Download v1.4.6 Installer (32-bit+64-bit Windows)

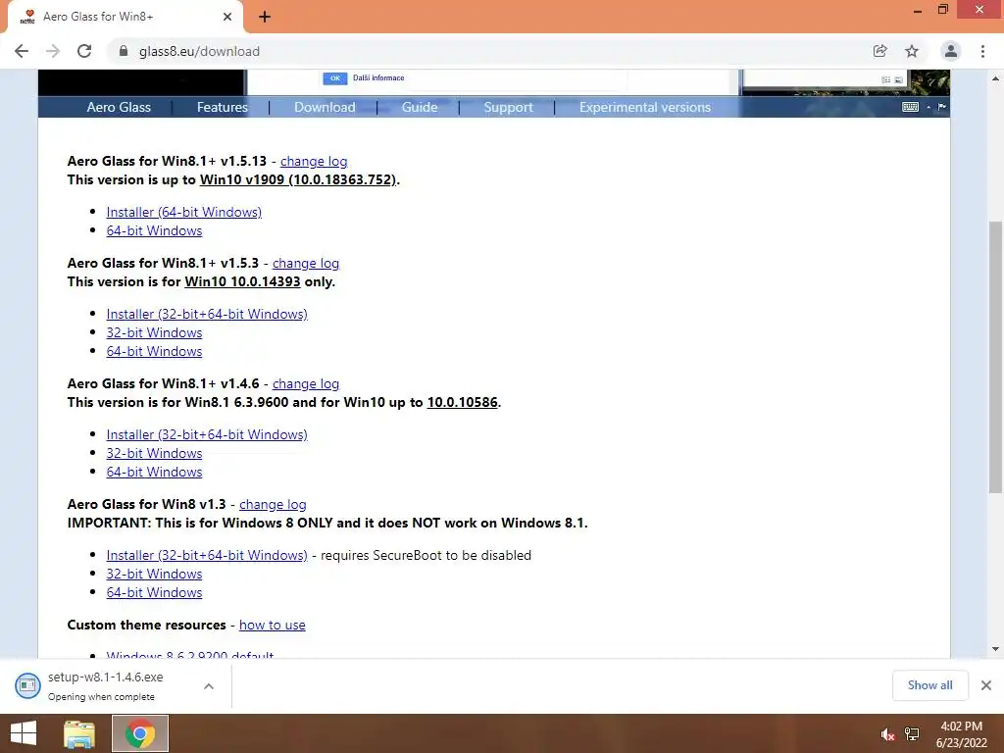pos(207,434)
